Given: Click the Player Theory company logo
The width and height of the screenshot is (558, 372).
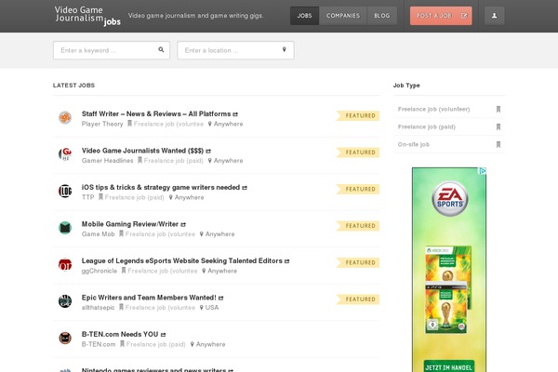Looking at the screenshot, I should point(65,117).
